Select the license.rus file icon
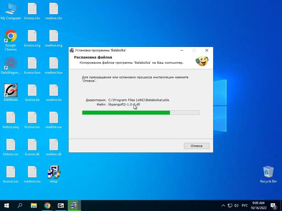Viewport: 282px width, 211px height. 32,120
